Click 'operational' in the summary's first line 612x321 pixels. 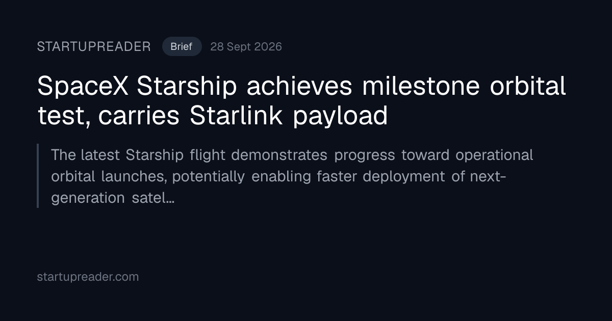[x=495, y=155]
